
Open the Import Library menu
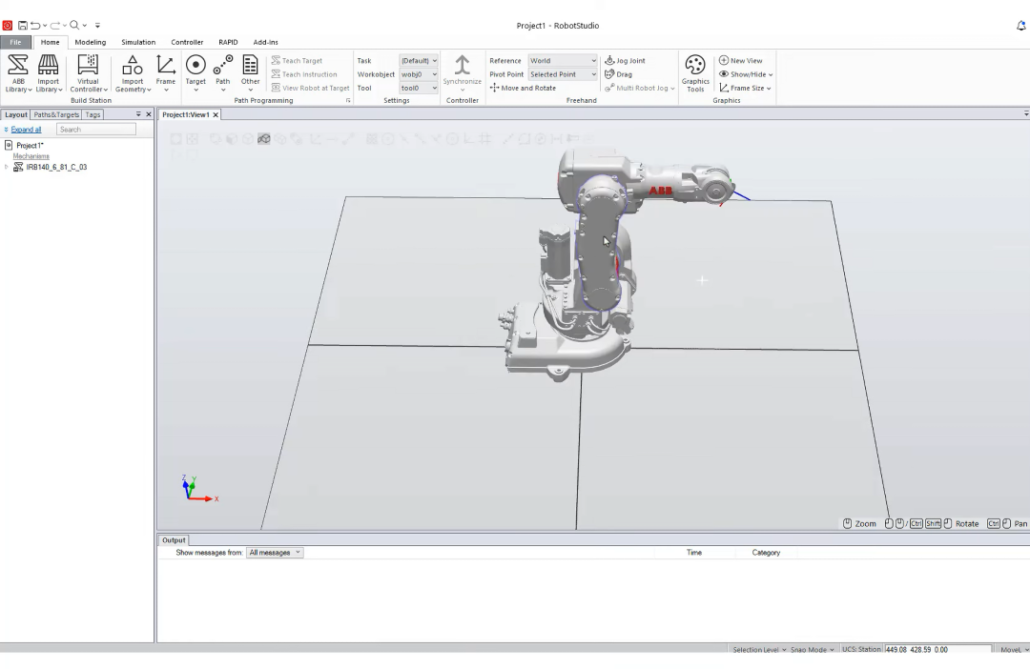point(48,72)
